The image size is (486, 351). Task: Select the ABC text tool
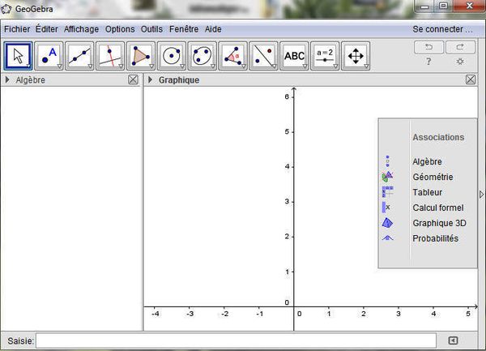pos(295,56)
